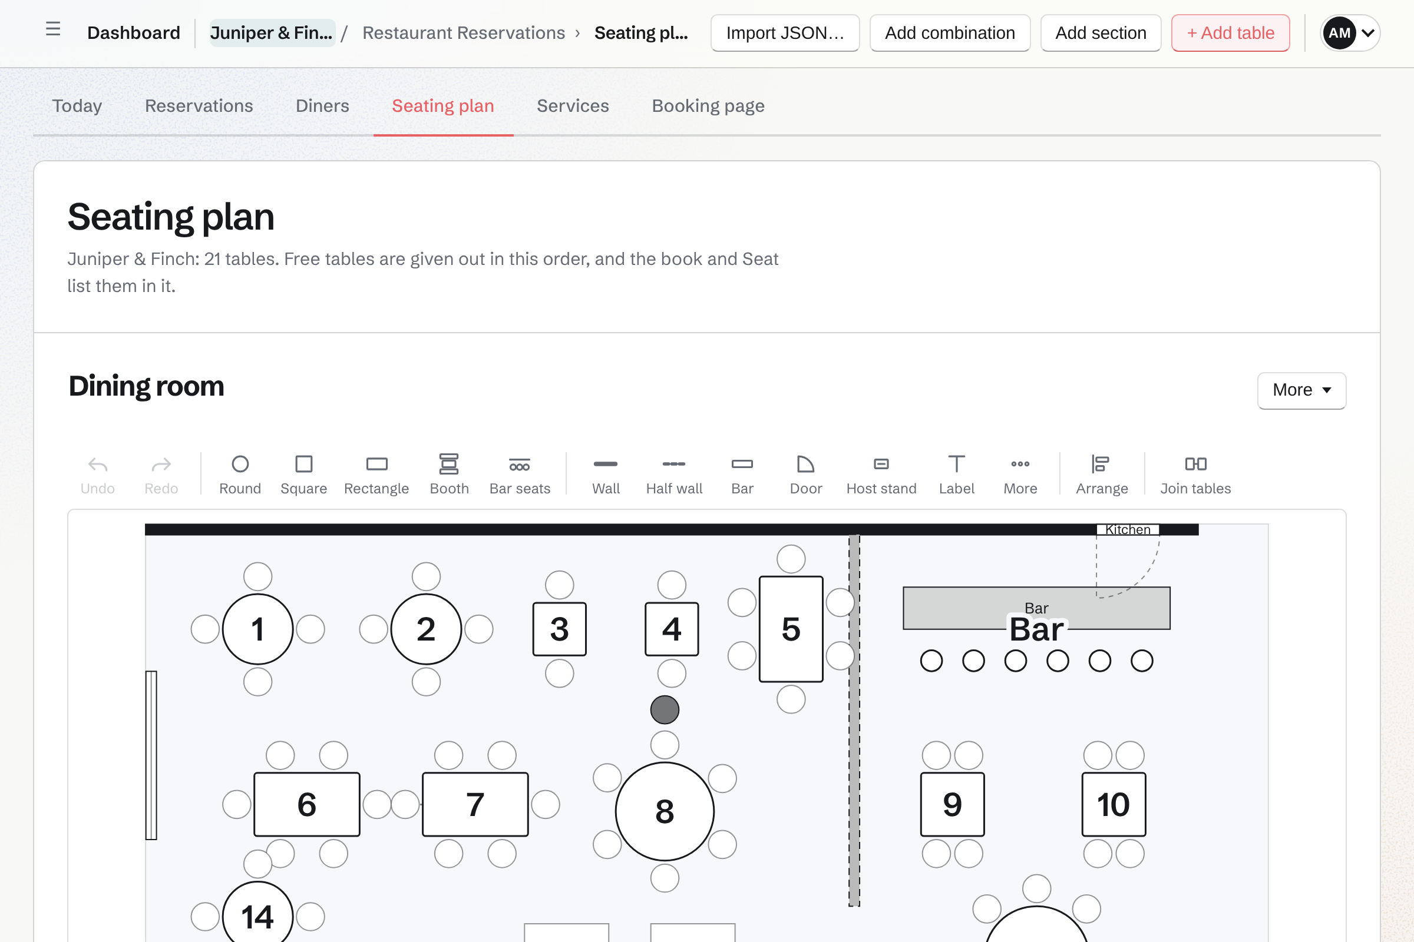Select the Rectangle table tool
Screen dimensions: 1414x942
(x=376, y=475)
